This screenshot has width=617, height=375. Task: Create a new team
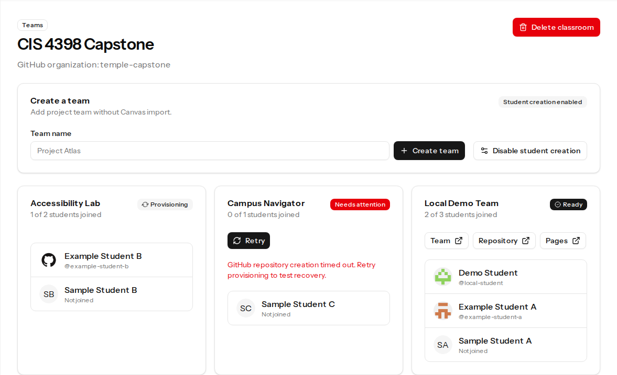point(429,151)
